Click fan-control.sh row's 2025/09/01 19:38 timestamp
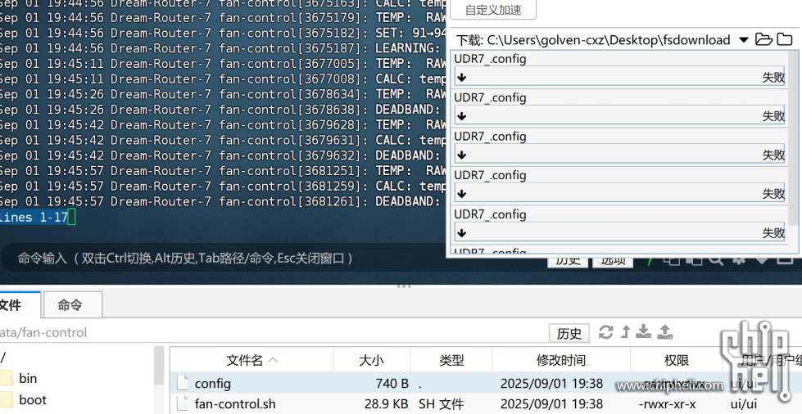Image resolution: width=802 pixels, height=414 pixels. coord(551,404)
